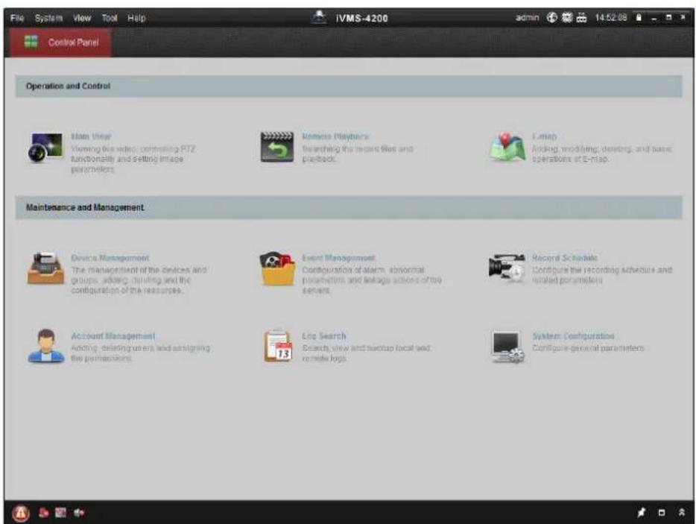Image resolution: width=696 pixels, height=524 pixels.
Task: Open Log Search calendar icon
Action: point(278,346)
